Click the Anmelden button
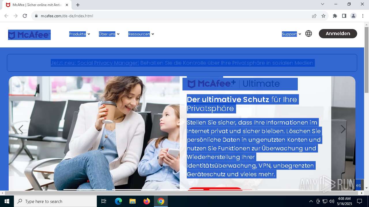 pos(338,34)
